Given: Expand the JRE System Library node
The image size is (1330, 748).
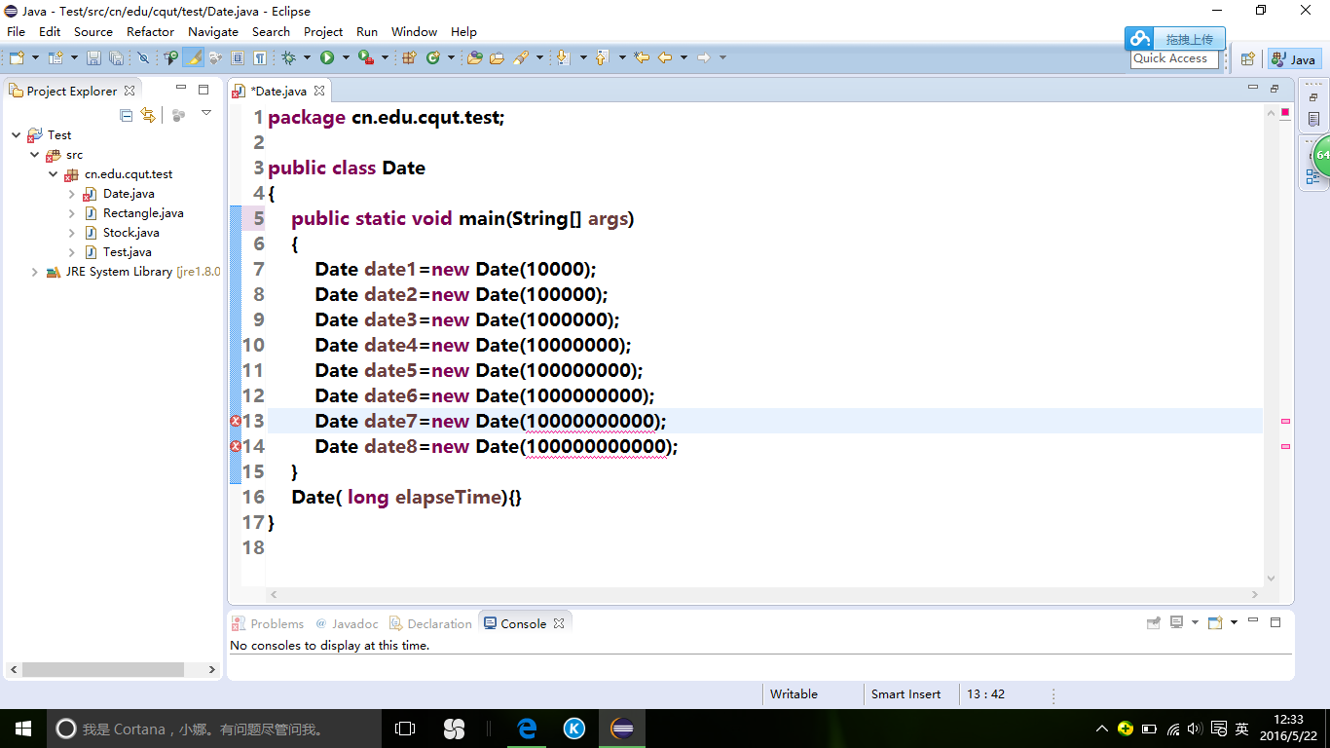Looking at the screenshot, I should 35,272.
